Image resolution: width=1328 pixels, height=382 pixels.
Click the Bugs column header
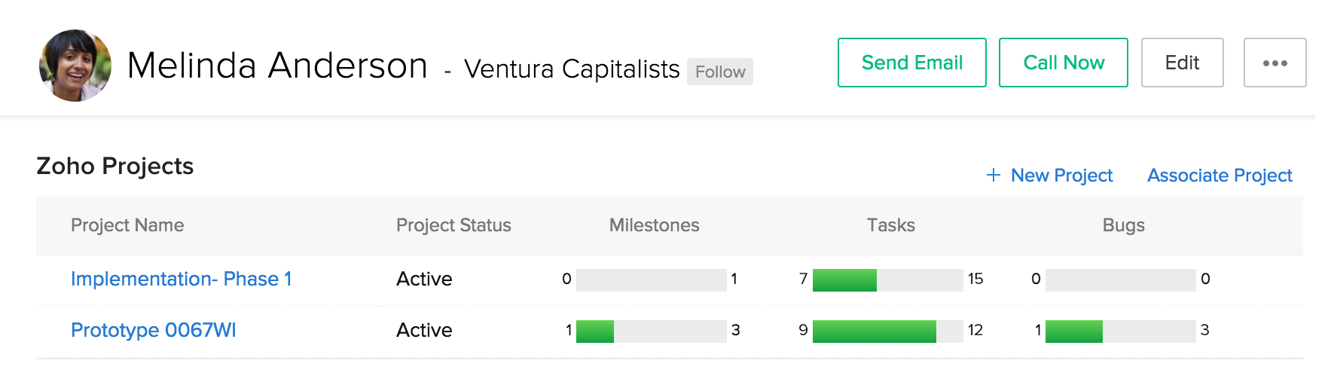(x=1123, y=225)
